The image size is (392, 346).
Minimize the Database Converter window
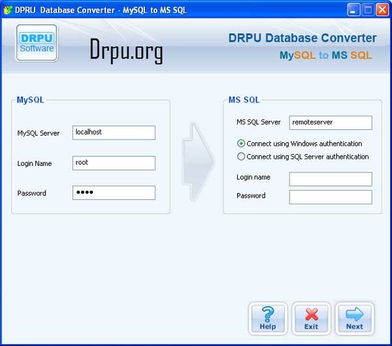[353, 9]
